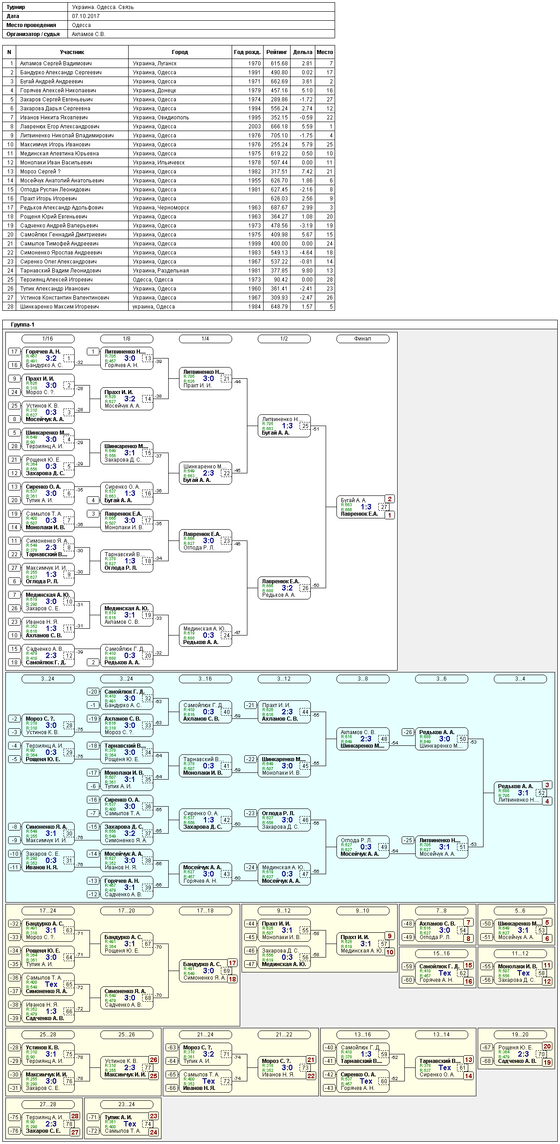560x1144 pixels.
Task: Open match number 27 in the final
Action: coord(384,507)
